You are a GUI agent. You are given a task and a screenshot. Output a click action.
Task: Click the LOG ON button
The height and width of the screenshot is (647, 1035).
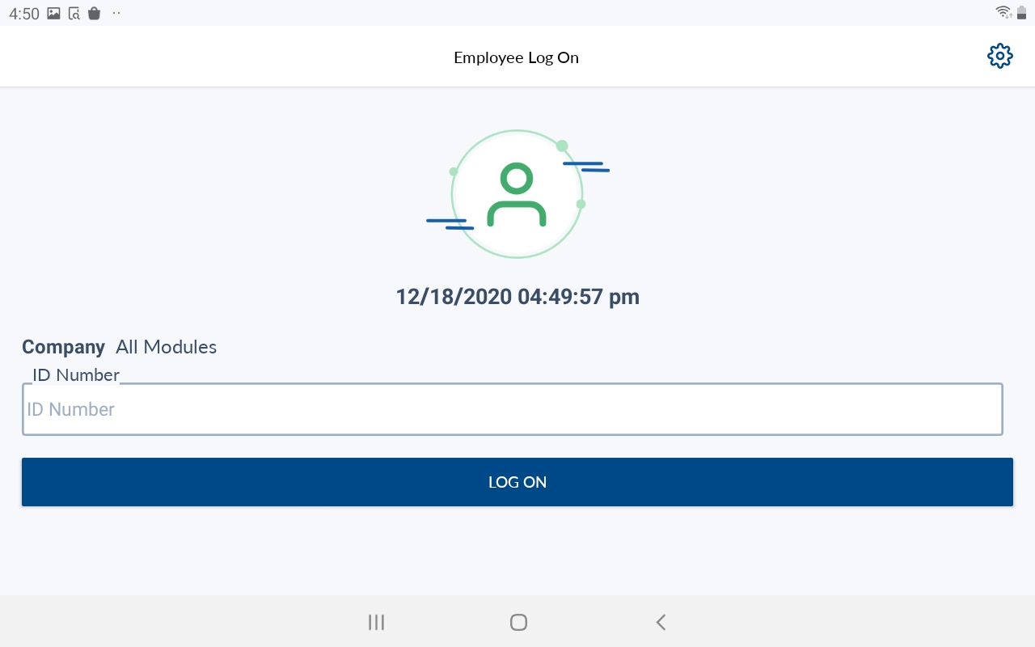517,482
